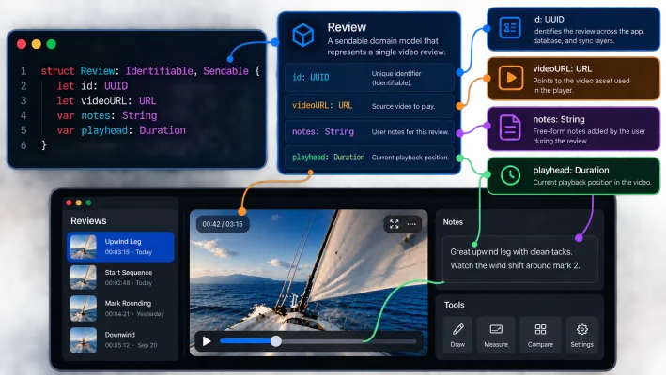Viewport: 666px width, 375px height.
Task: Open the video player more options menu
Action: point(411,224)
